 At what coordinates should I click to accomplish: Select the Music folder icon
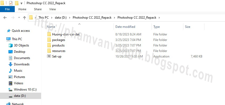[11, 71]
